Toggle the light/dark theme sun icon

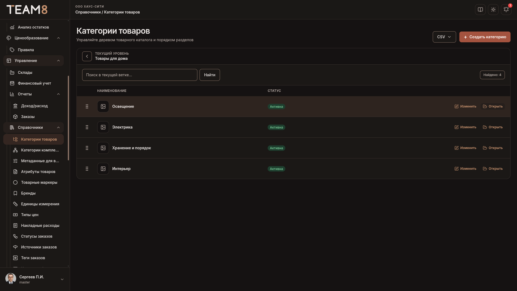[493, 9]
